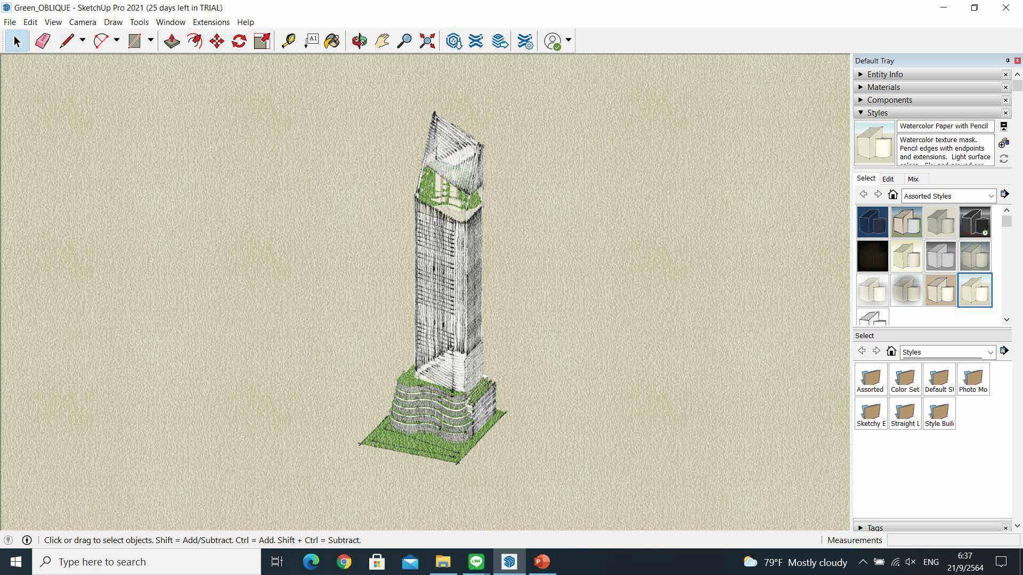The width and height of the screenshot is (1023, 575).
Task: Click the Mix tab label
Action: pos(913,179)
